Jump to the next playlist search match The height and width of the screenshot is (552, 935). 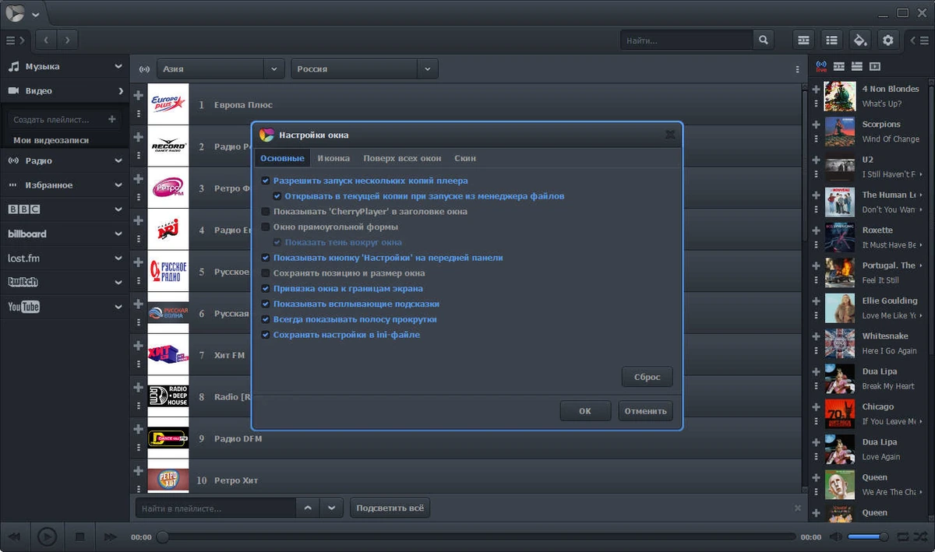tap(332, 508)
